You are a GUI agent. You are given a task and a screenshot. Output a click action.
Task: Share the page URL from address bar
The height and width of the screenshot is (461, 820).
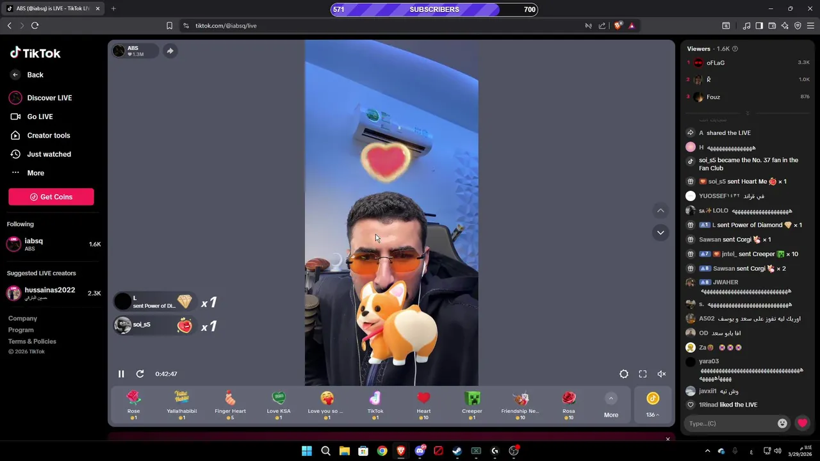(x=602, y=26)
